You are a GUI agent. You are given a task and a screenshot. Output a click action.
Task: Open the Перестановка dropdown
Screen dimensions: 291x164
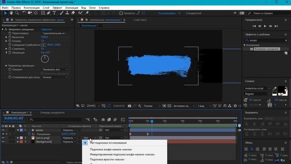pos(55,33)
